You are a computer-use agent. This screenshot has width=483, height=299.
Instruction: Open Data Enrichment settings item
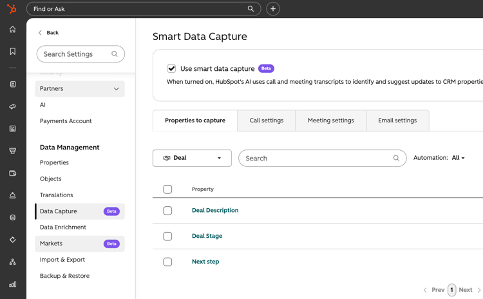pyautogui.click(x=63, y=227)
